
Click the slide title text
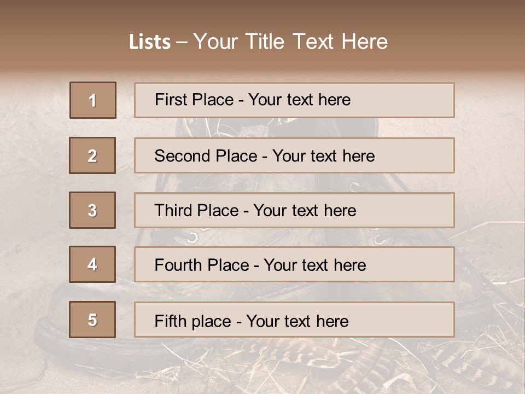click(258, 42)
